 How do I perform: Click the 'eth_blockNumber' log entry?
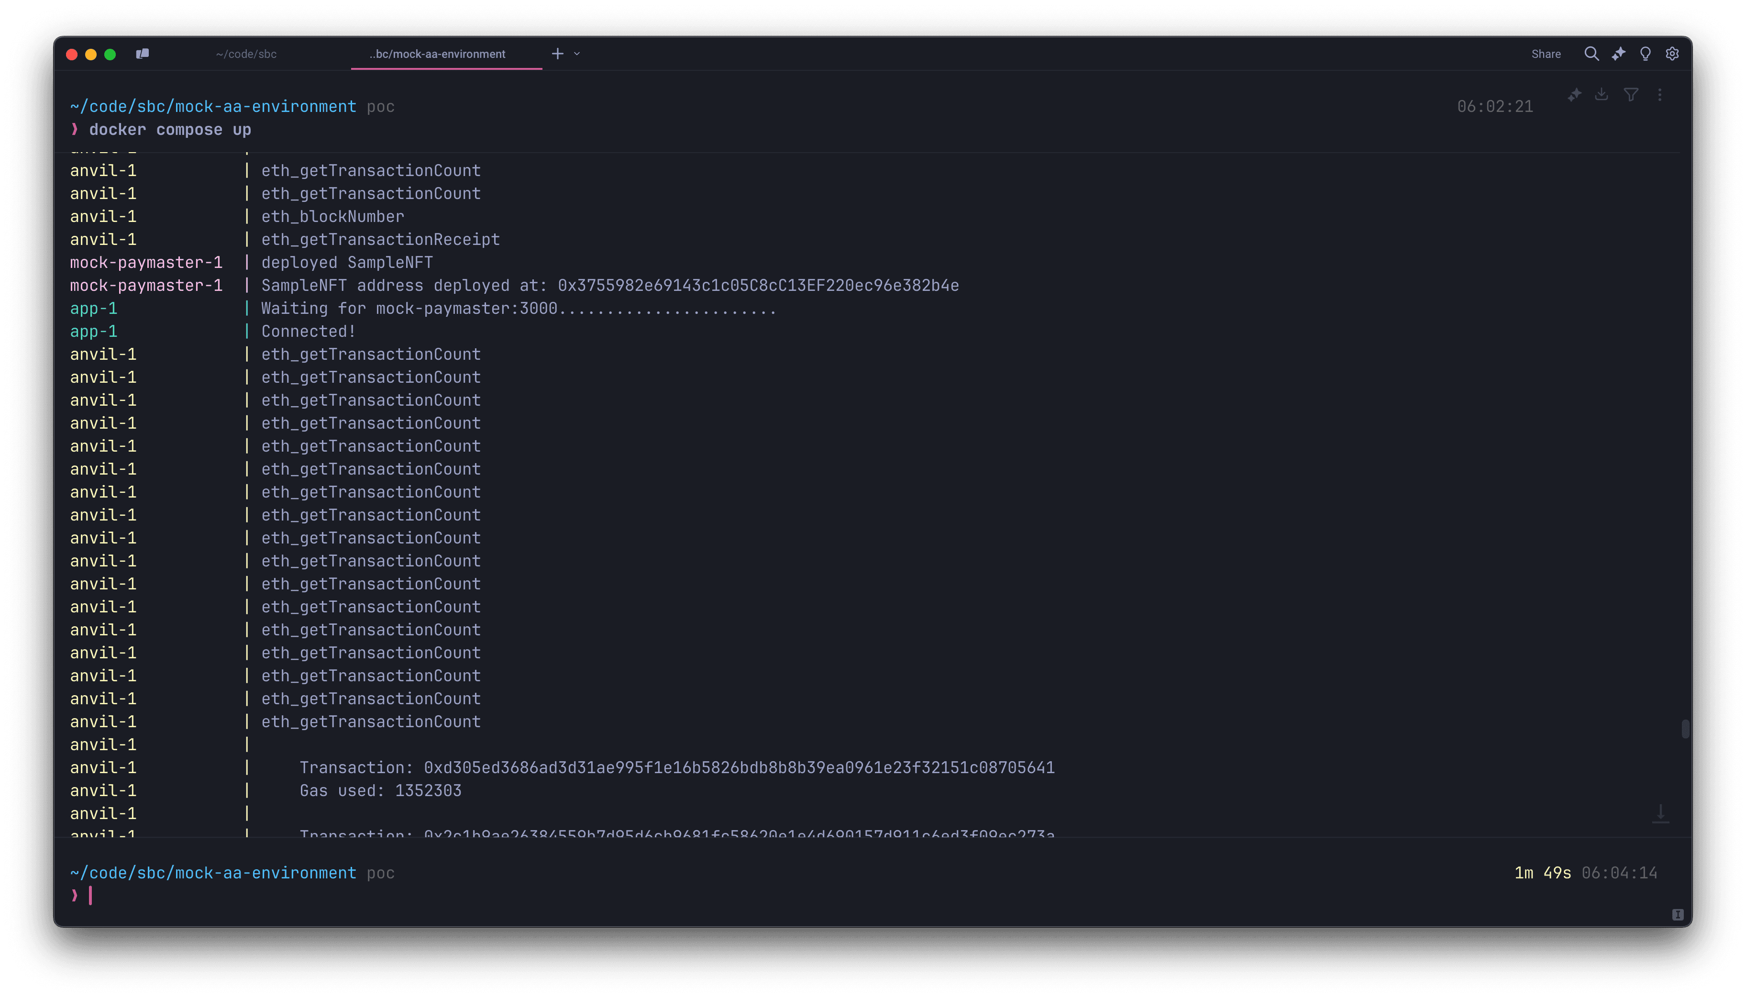[x=332, y=217]
